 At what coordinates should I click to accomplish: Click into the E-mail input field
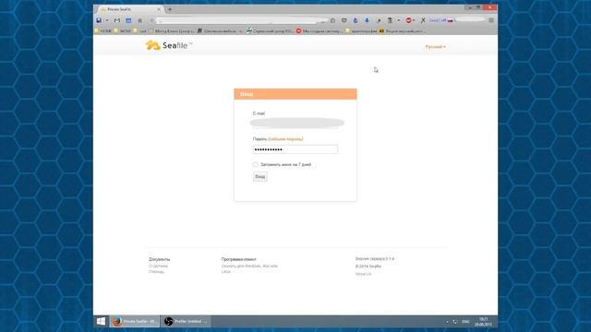click(295, 123)
